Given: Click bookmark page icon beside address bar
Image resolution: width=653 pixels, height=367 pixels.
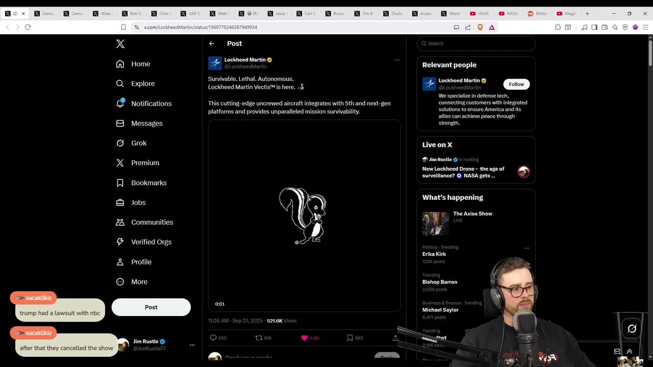Looking at the screenshot, I should (x=123, y=27).
